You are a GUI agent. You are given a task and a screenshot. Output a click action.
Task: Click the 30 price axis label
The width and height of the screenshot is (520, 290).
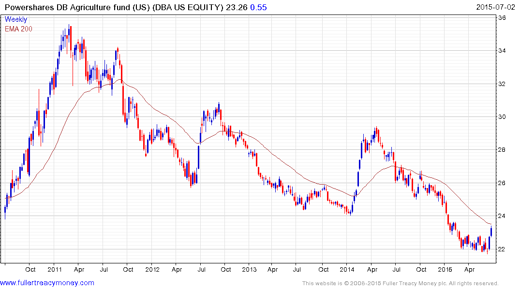(x=502, y=116)
